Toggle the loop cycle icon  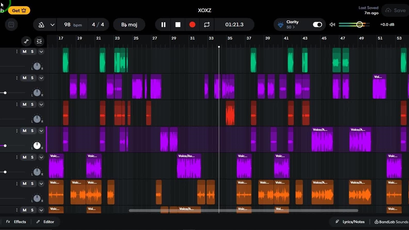click(x=207, y=25)
